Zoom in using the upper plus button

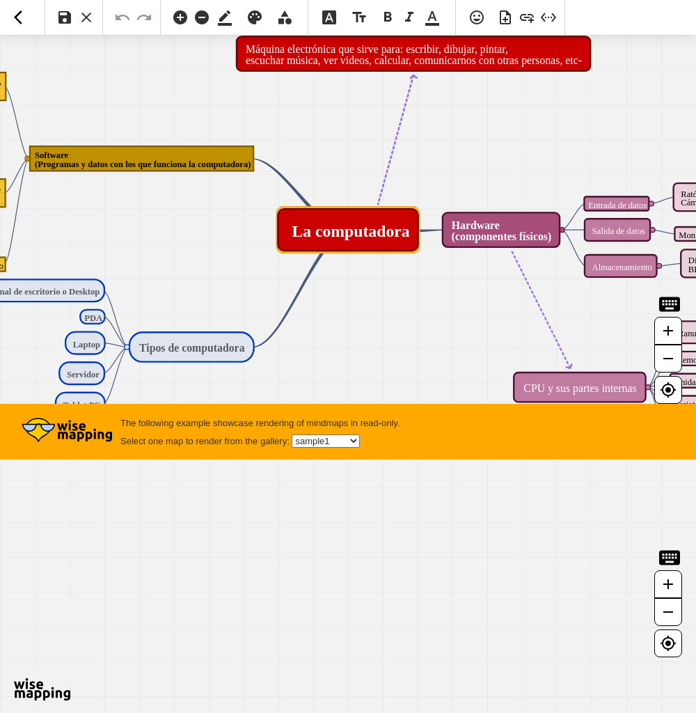click(668, 331)
